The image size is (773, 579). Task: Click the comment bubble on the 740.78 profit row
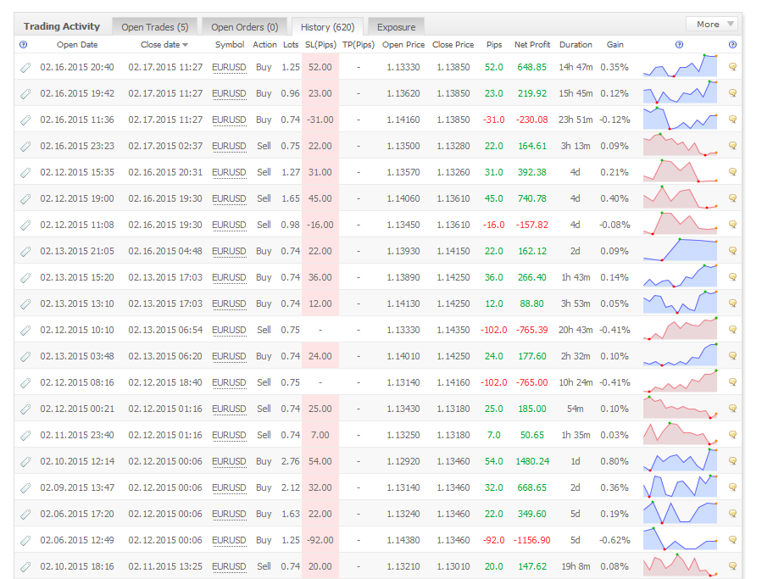click(x=732, y=198)
